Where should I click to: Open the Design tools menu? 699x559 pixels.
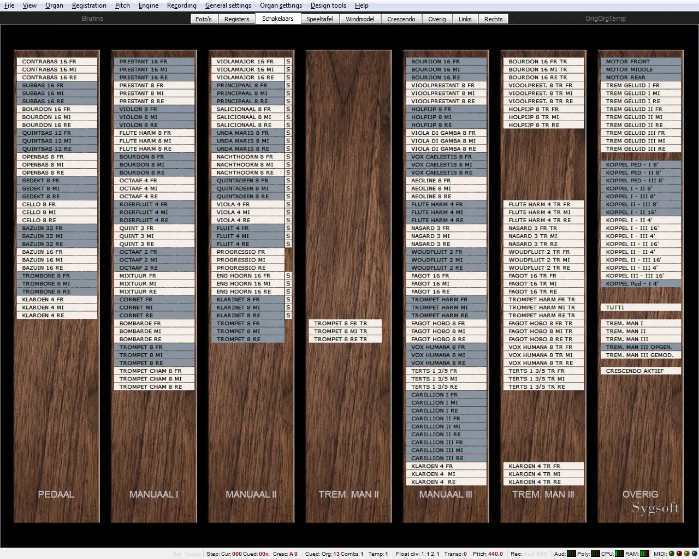click(x=328, y=5)
